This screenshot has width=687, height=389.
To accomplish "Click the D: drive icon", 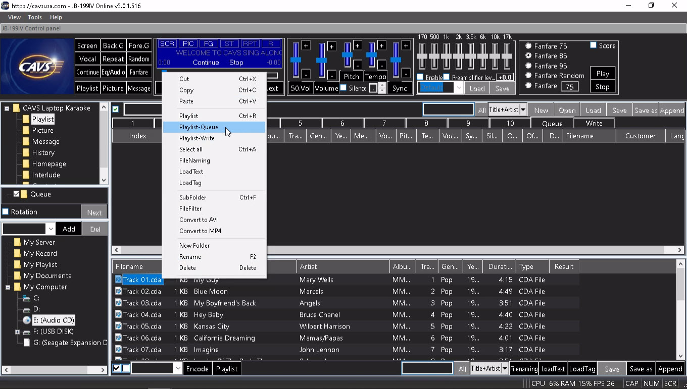I will [27, 309].
